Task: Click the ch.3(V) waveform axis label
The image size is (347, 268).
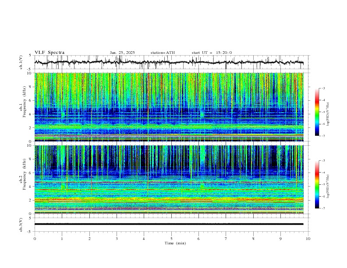Action: tap(21, 225)
